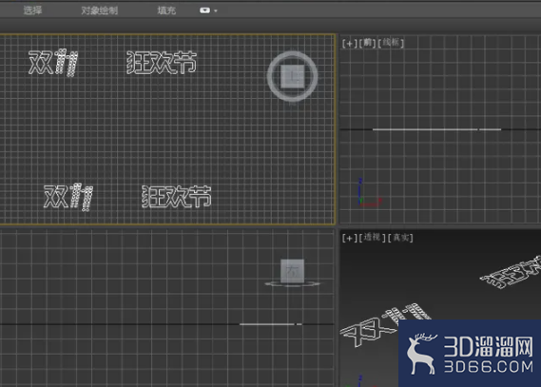The width and height of the screenshot is (541, 387).
Task: Open the 选择 ribbon tab
Action: pos(32,10)
